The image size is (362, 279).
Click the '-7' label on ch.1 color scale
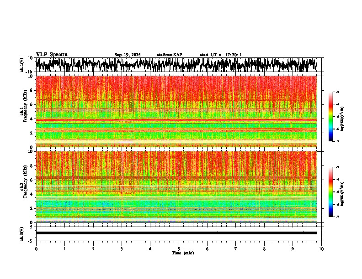click(x=337, y=141)
